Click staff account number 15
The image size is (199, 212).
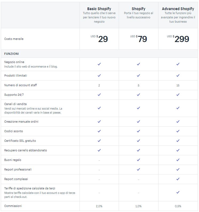[178, 85]
